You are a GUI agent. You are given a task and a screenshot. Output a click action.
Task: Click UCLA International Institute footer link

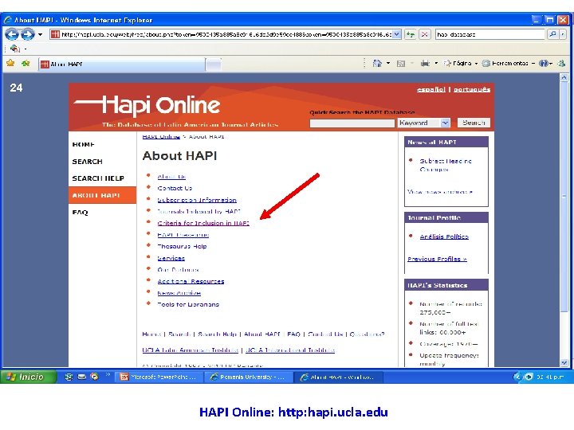click(x=290, y=350)
